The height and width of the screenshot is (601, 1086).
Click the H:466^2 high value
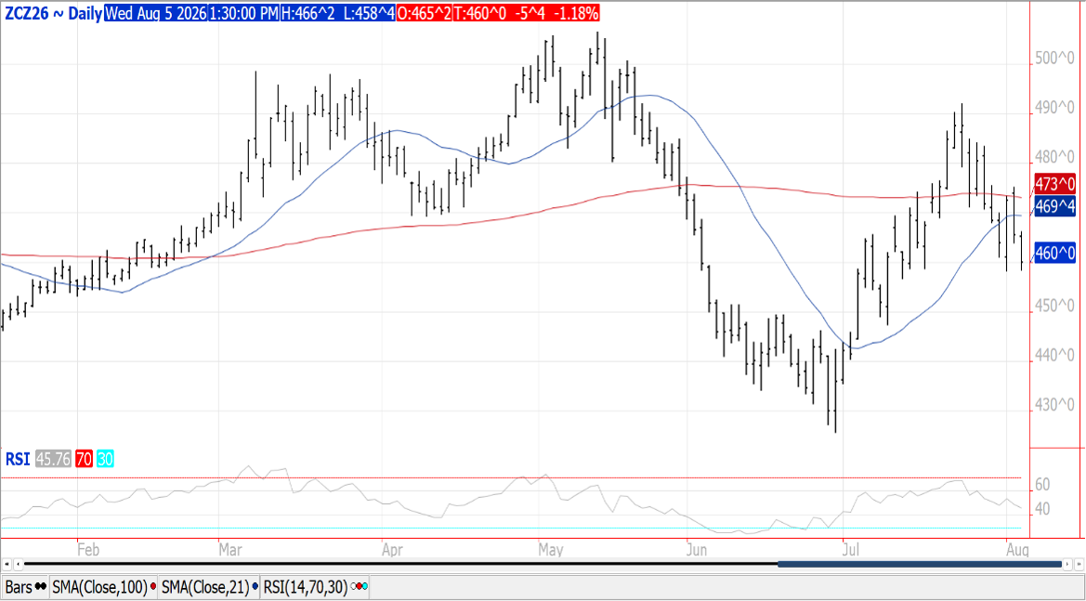(308, 12)
